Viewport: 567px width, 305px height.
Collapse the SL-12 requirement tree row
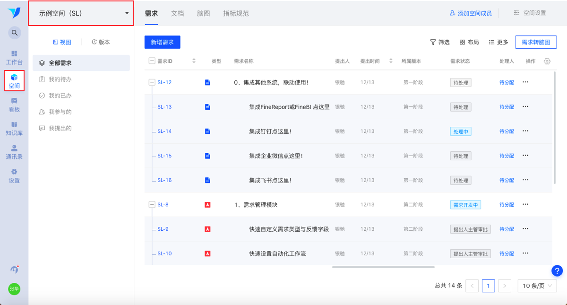(152, 82)
